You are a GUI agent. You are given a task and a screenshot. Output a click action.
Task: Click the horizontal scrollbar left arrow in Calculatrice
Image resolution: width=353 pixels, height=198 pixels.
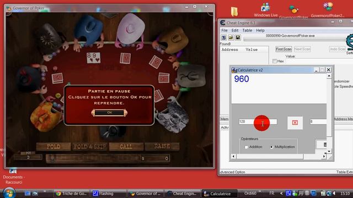tap(234, 156)
